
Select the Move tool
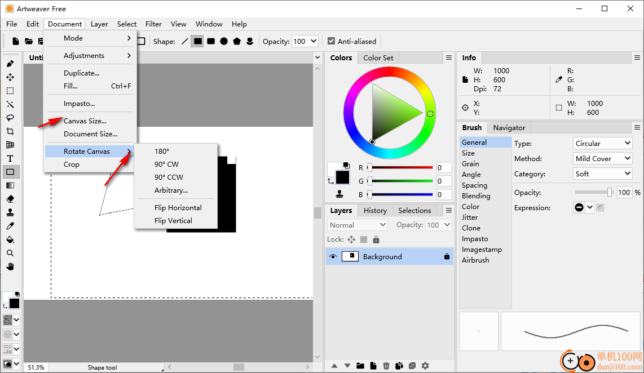[10, 77]
